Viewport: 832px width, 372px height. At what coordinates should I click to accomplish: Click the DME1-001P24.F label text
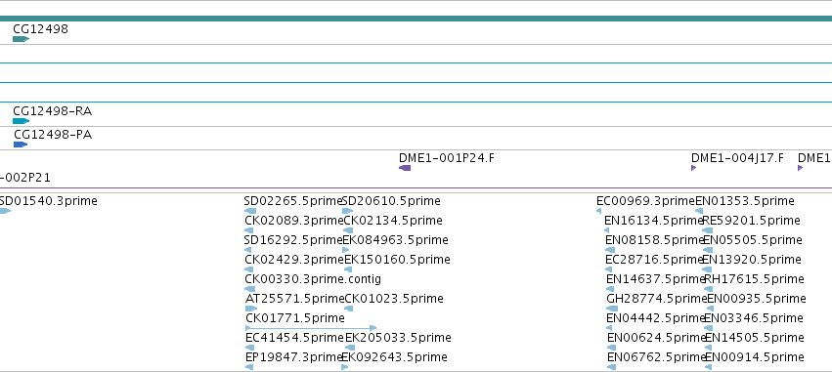pyautogui.click(x=447, y=158)
